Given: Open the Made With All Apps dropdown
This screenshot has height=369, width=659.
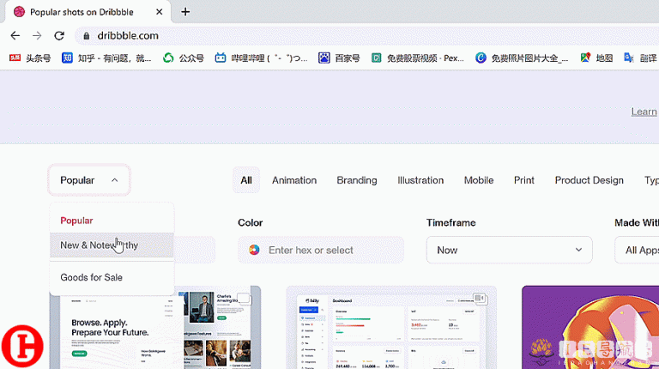Looking at the screenshot, I should tap(639, 250).
